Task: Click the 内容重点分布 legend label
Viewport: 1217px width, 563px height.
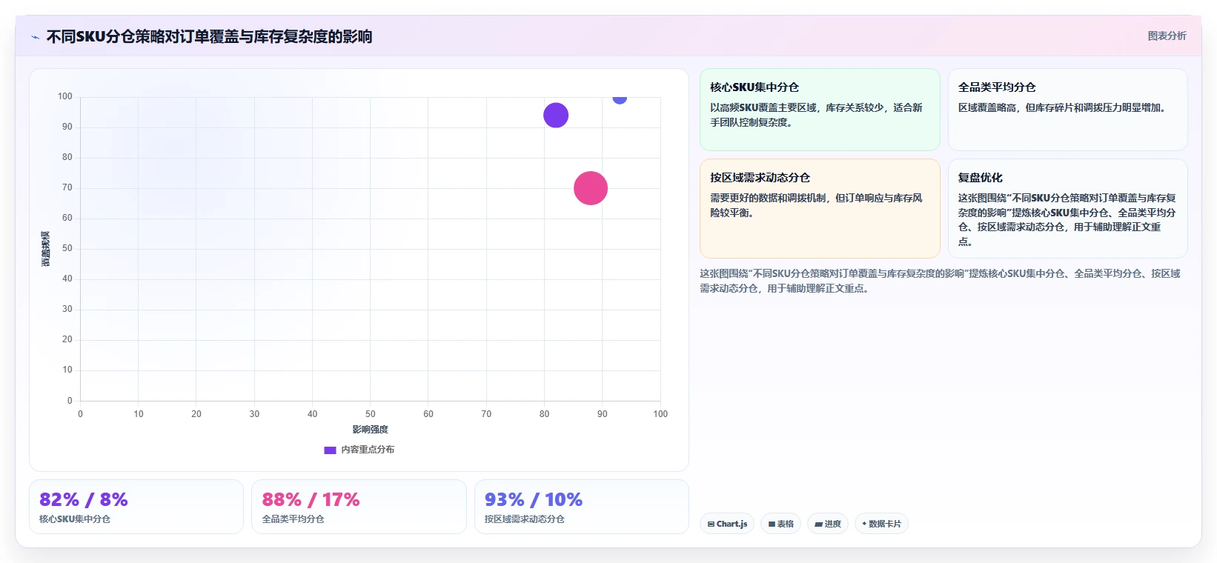Action: pyautogui.click(x=368, y=450)
